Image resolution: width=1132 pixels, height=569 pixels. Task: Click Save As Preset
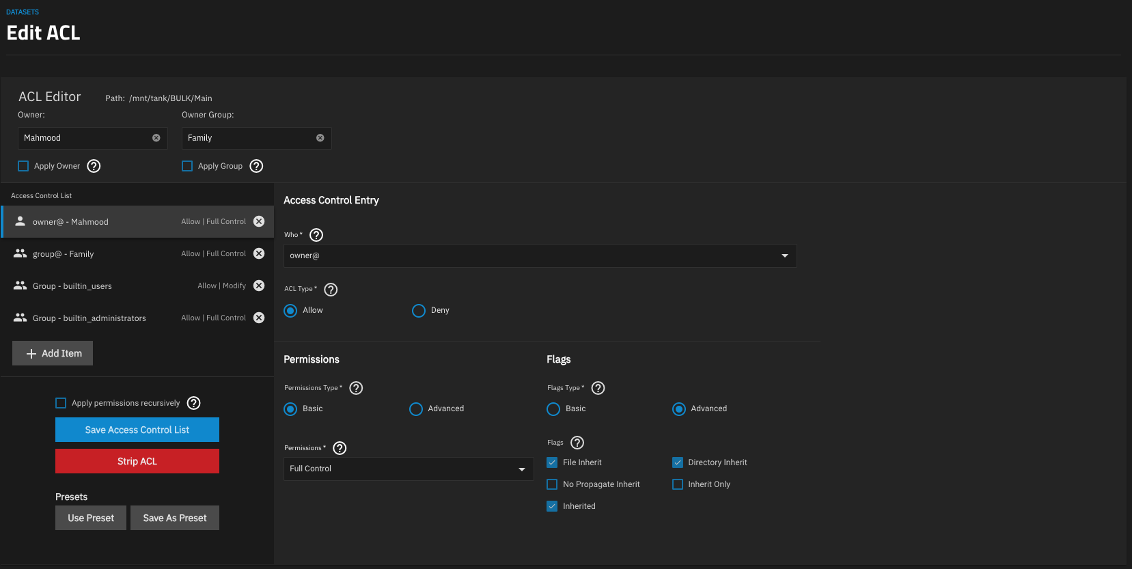[x=175, y=518]
